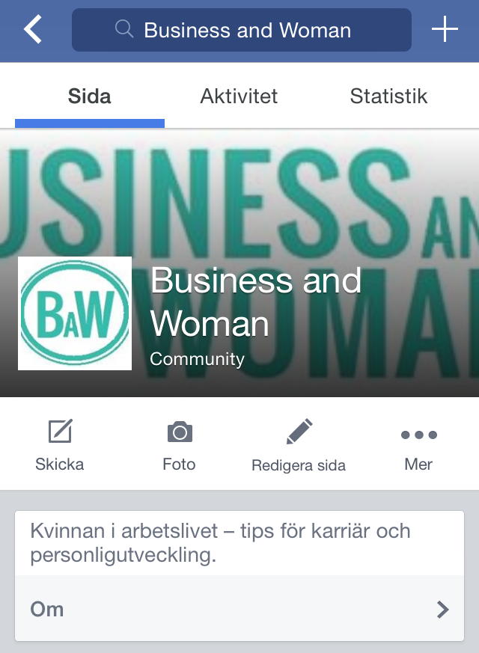Image resolution: width=479 pixels, height=653 pixels.
Task: Switch to the Sida tab
Action: pos(90,96)
